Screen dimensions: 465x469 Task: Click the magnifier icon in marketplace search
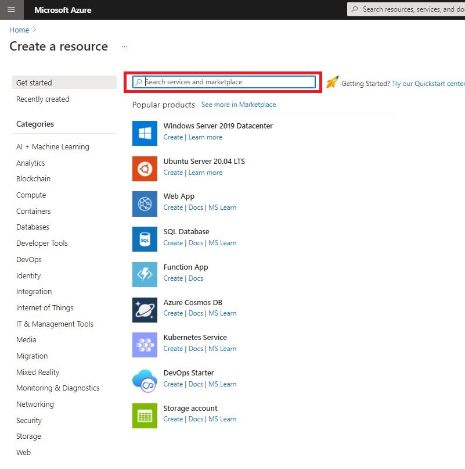[138, 82]
